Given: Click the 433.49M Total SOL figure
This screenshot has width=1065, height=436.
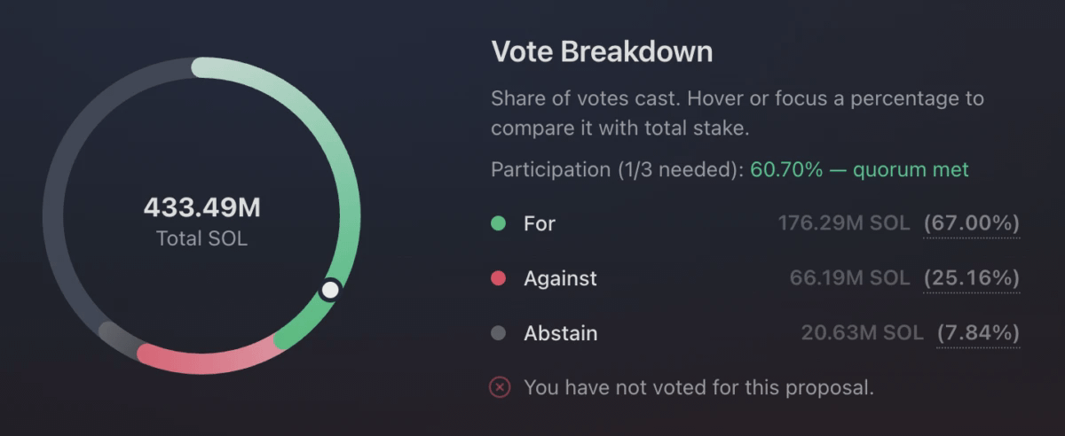Looking at the screenshot, I should tap(202, 209).
